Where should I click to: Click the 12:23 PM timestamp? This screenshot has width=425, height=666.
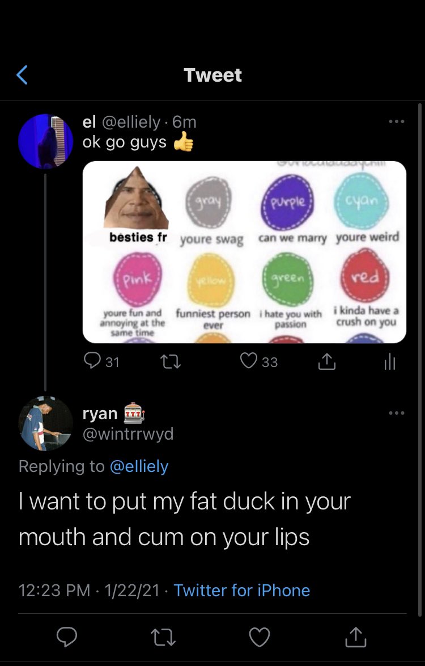54,591
